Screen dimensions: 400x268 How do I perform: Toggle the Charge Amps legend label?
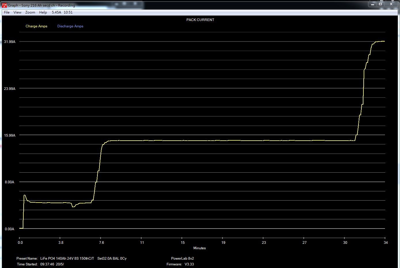(x=36, y=26)
